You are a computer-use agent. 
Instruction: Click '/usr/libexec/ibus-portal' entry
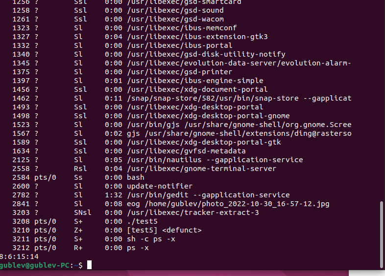179,45
